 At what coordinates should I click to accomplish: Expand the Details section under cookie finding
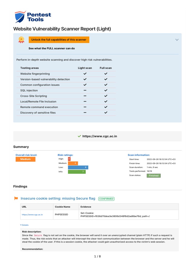coord(24,225)
